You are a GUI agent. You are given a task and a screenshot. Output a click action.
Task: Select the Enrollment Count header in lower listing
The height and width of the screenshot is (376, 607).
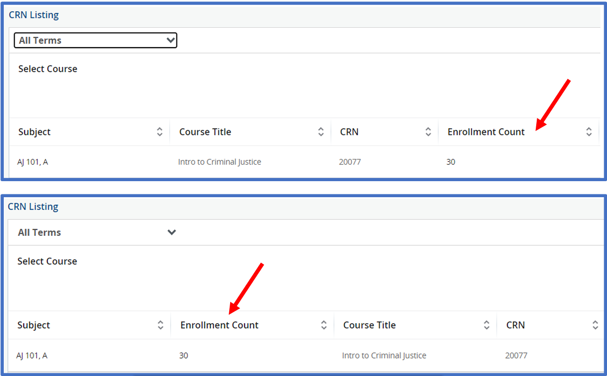tap(219, 325)
